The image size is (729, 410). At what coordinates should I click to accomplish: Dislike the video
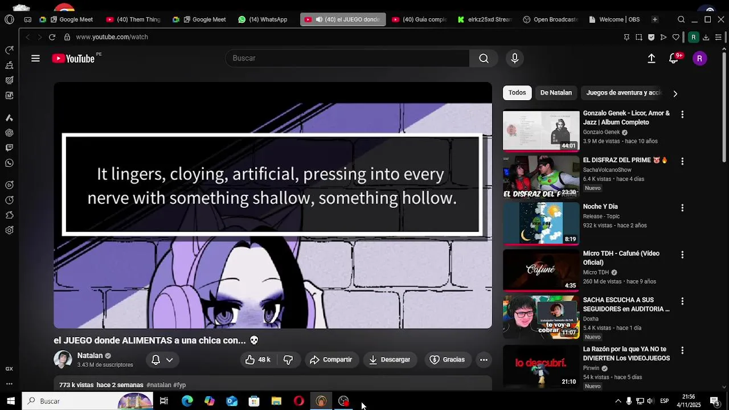288,360
